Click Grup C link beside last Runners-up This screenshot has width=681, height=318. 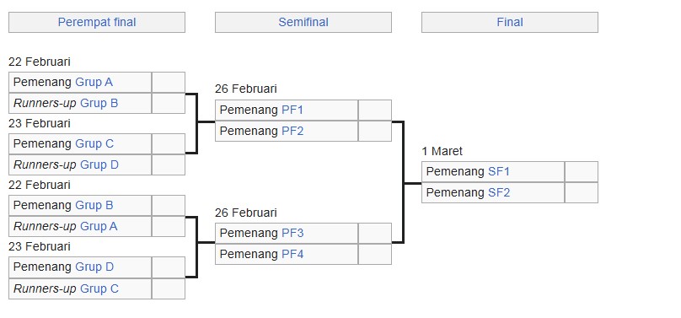tap(99, 288)
